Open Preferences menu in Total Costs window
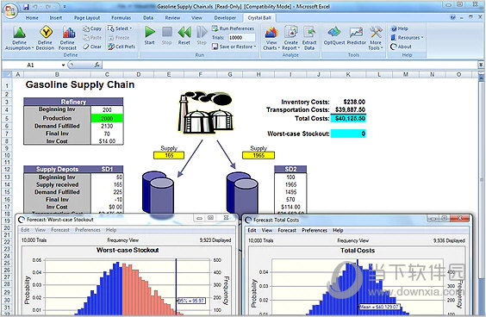 pos(315,230)
